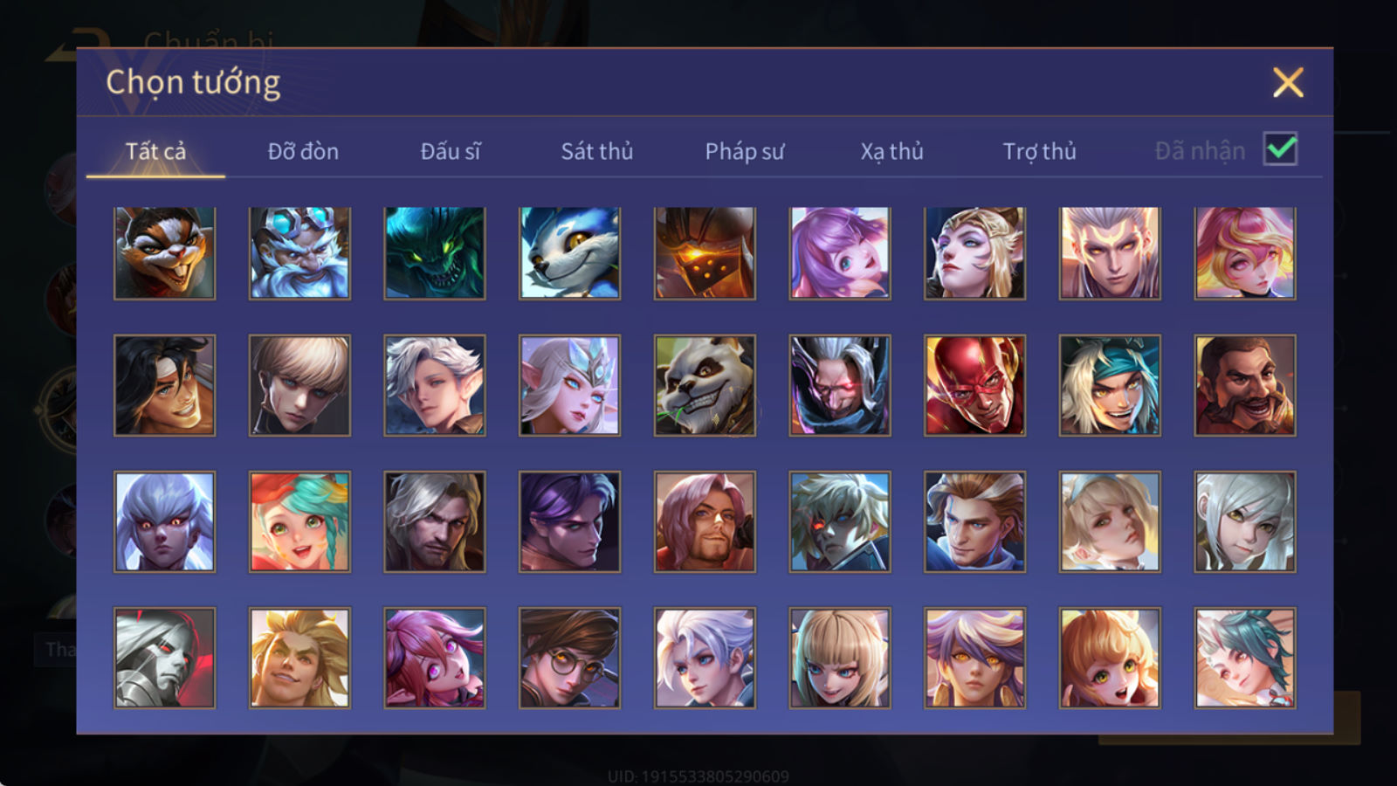The image size is (1397, 786).
Task: Toggle the Đã nhận checkbox
Action: (1280, 149)
